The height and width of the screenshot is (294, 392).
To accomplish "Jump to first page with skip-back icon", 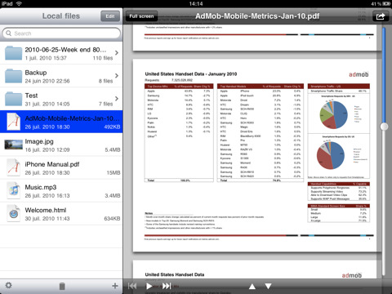I will [132, 286].
